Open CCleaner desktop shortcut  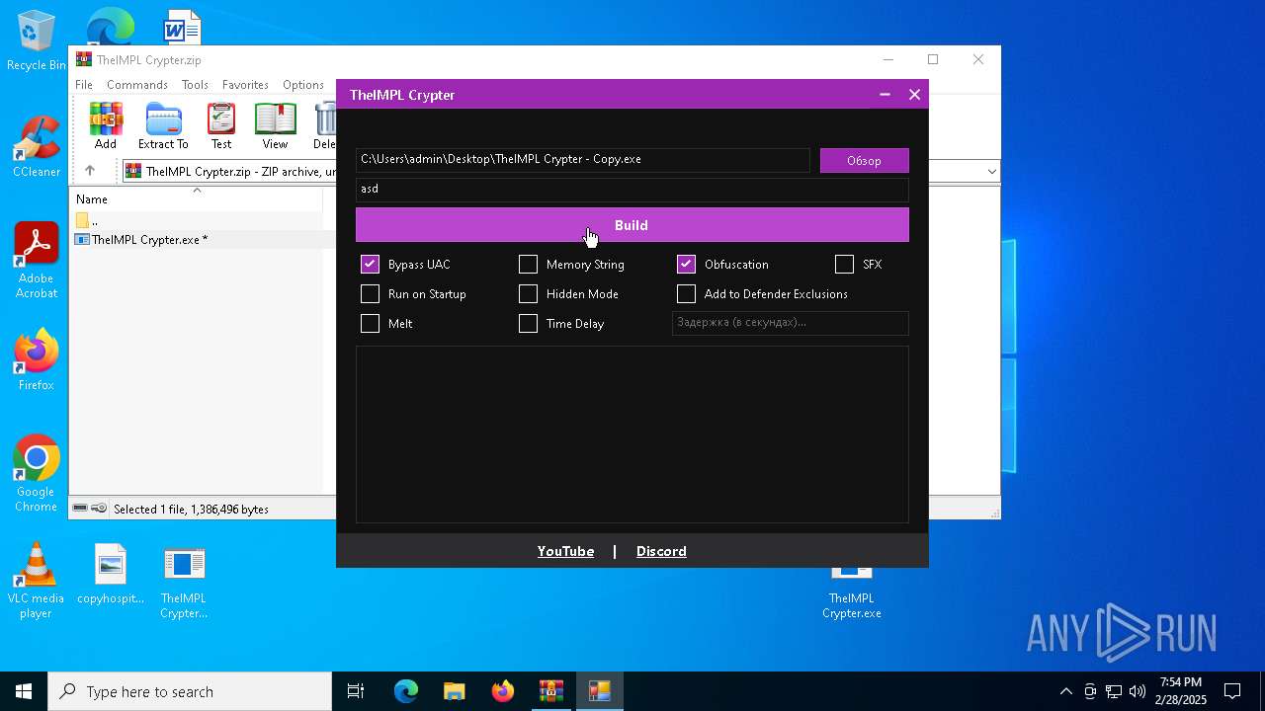click(36, 148)
